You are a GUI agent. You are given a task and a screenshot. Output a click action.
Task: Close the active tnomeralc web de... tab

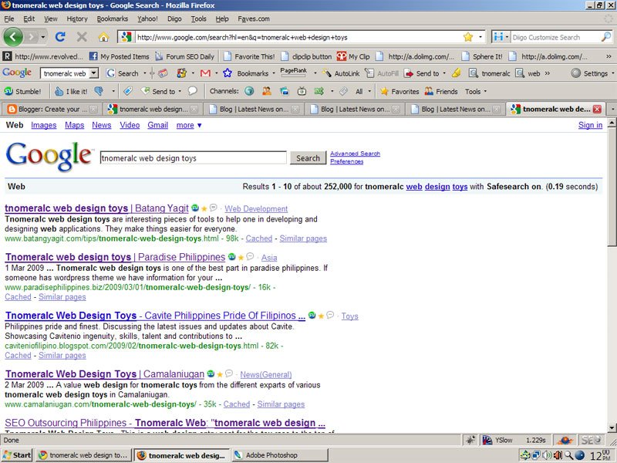click(x=597, y=109)
